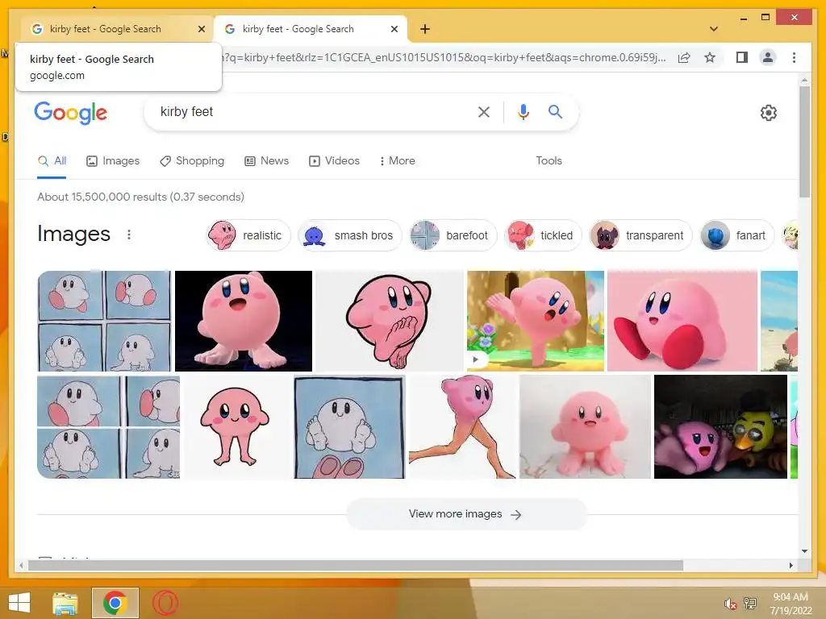Open the pink Kirby figurine image
Viewport: 826px width, 619px height.
pyautogui.click(x=586, y=427)
